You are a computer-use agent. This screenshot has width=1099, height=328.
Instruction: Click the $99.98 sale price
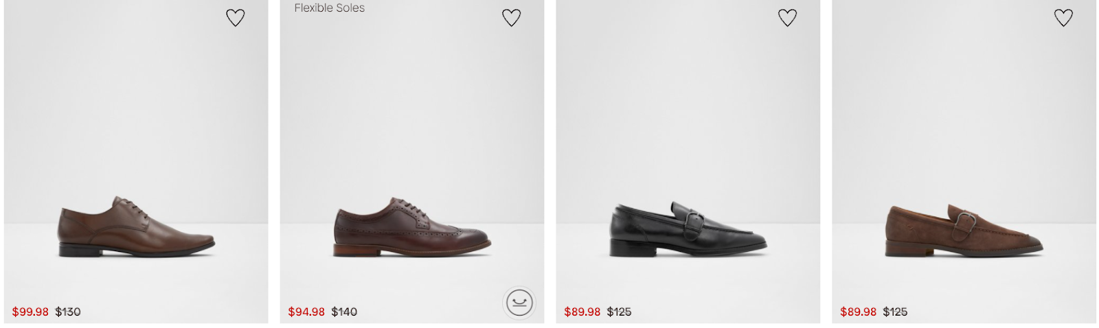tap(30, 312)
